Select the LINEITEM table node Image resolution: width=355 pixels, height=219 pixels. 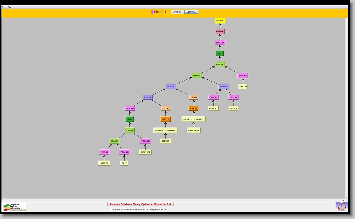tap(104, 163)
